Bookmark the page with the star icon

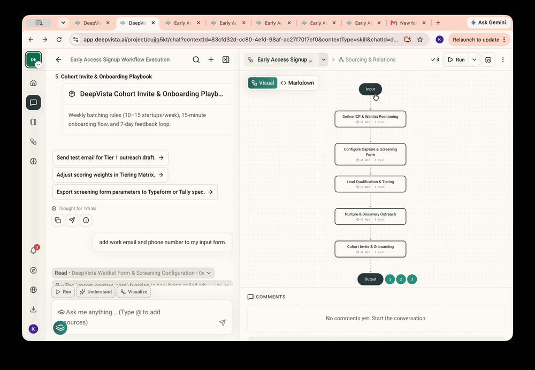click(420, 40)
